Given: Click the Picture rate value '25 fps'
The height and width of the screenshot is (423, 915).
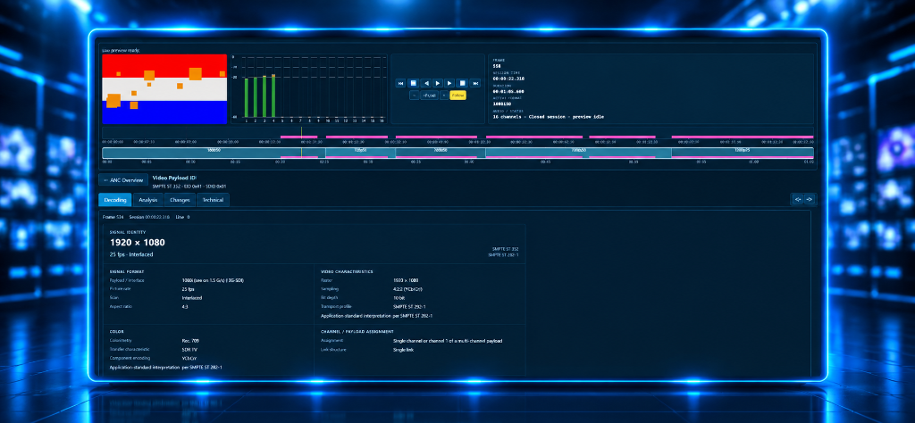Looking at the screenshot, I should 188,289.
